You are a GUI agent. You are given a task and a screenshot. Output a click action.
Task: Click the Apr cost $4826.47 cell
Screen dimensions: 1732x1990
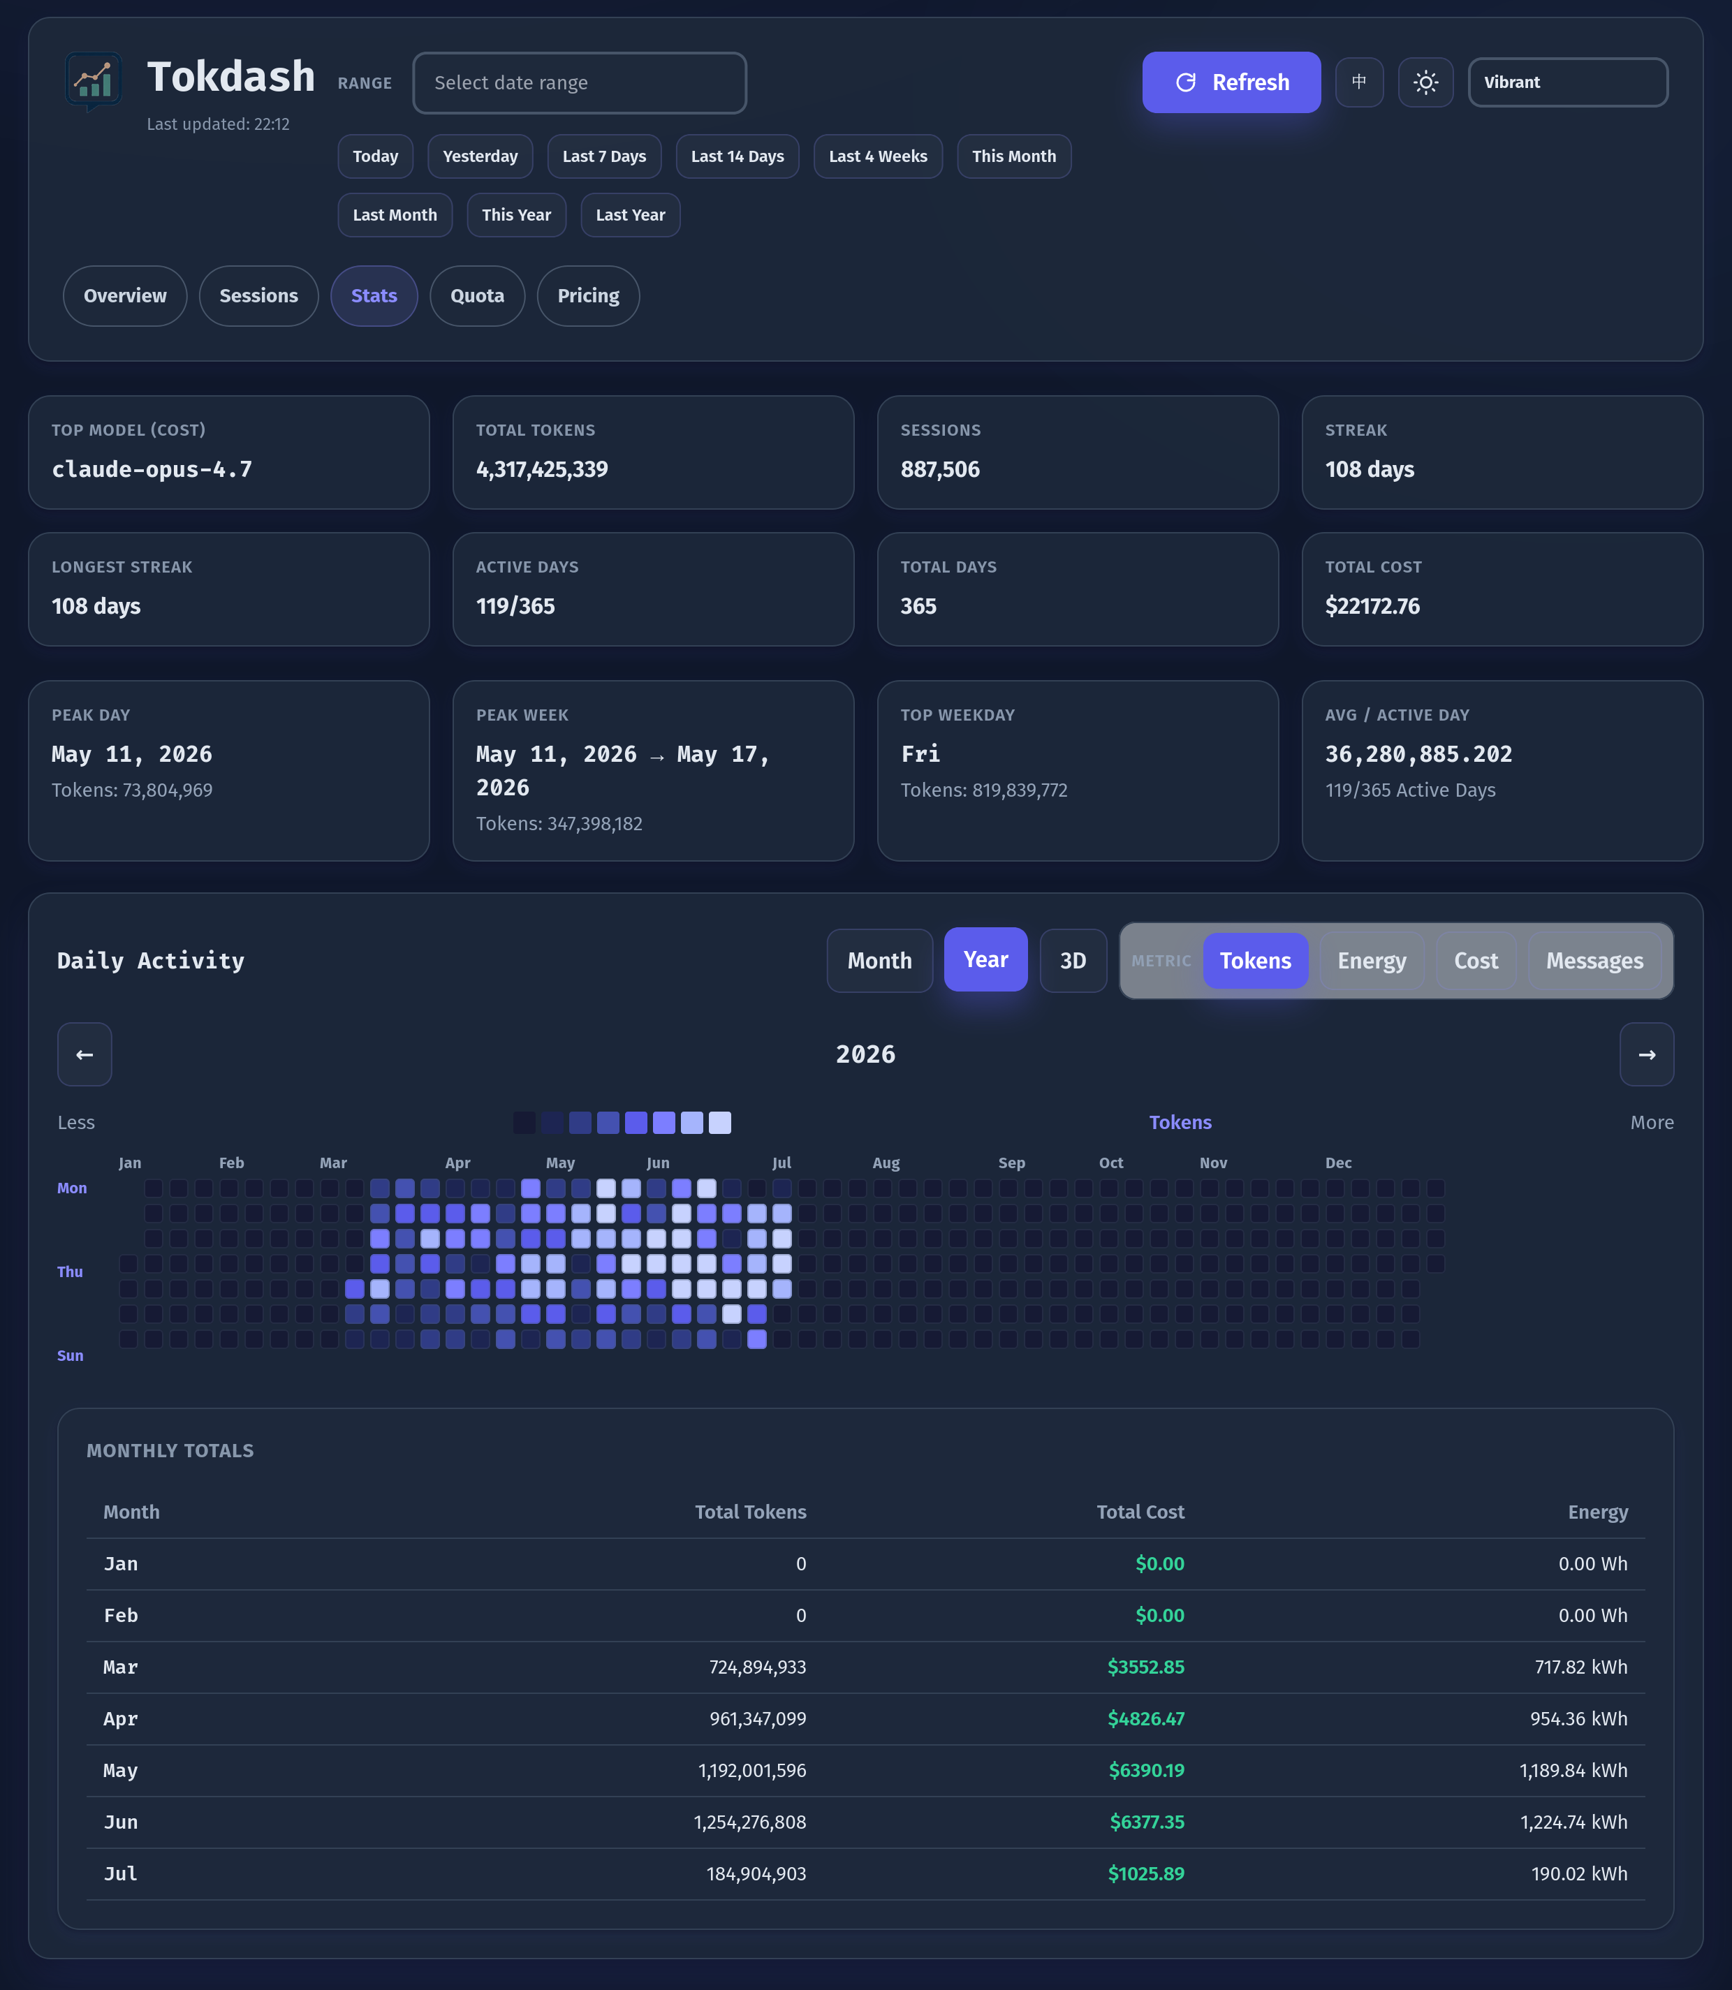[1146, 1719]
